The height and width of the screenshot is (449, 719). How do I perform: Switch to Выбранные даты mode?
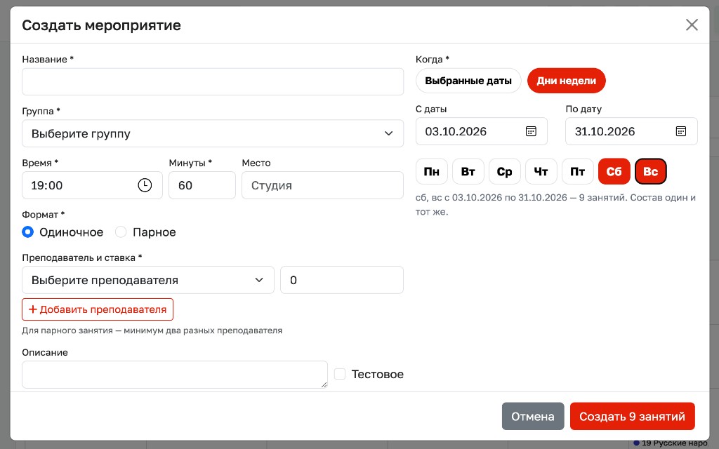[468, 81]
